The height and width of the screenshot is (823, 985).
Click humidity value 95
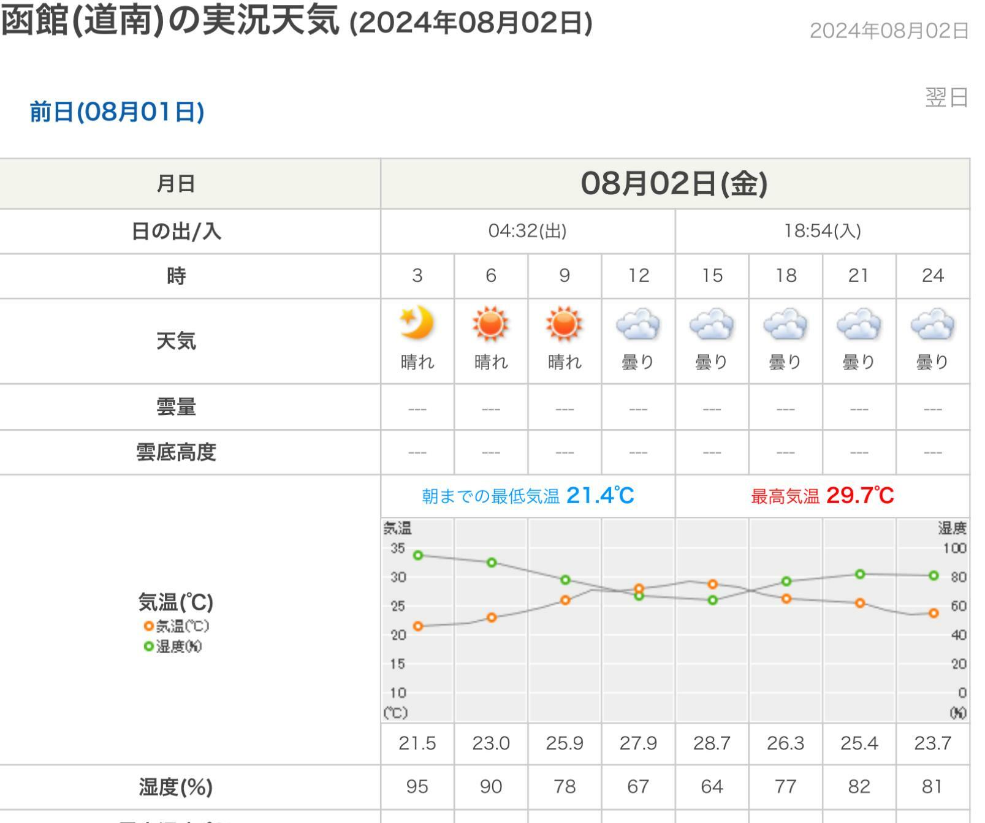click(x=417, y=787)
